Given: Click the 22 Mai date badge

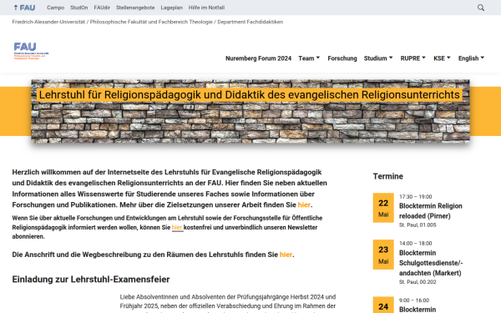Looking at the screenshot, I should [x=383, y=208].
